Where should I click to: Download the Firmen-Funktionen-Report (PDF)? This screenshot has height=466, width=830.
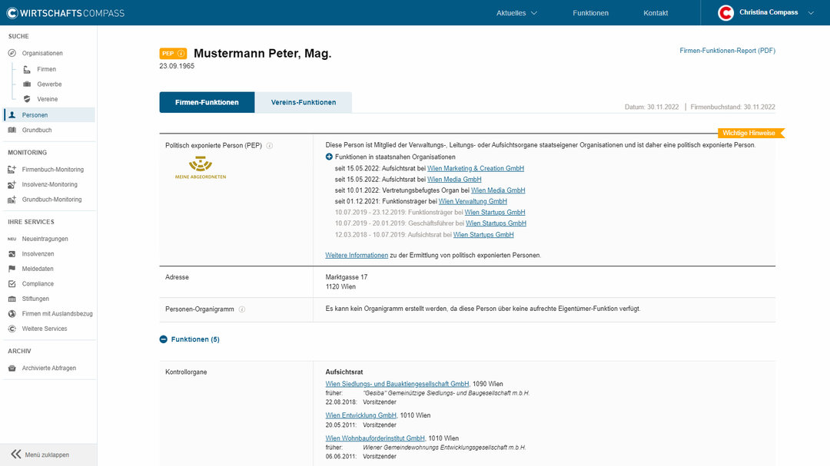727,51
